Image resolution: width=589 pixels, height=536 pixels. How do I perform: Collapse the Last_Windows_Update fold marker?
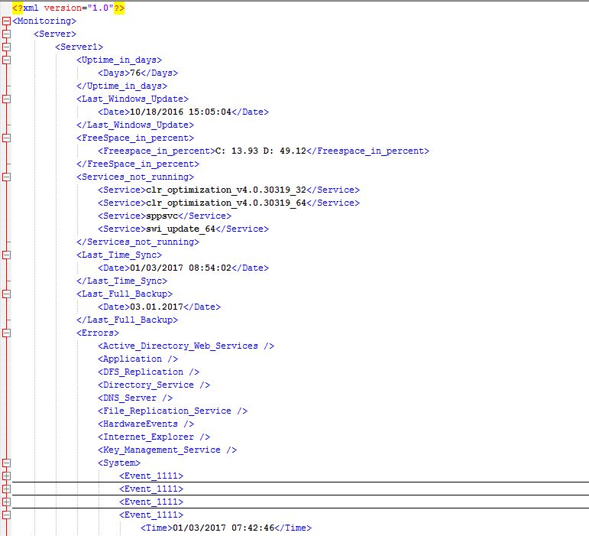point(6,99)
